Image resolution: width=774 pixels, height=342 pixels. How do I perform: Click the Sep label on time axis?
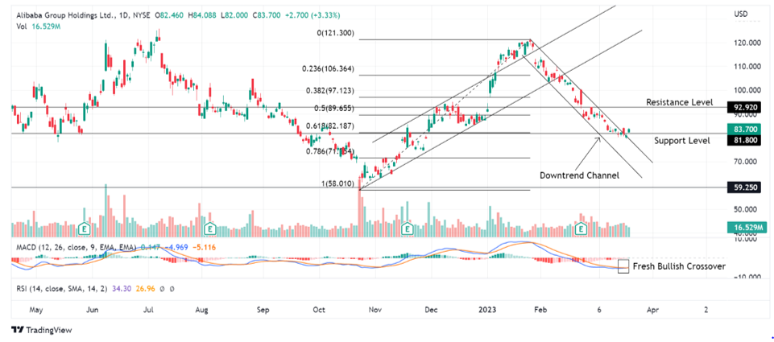263,311
